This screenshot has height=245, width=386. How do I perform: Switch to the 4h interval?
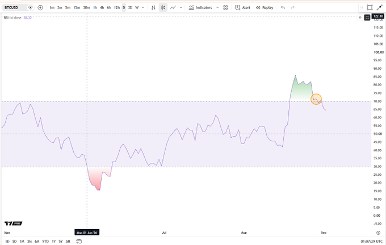pos(102,7)
